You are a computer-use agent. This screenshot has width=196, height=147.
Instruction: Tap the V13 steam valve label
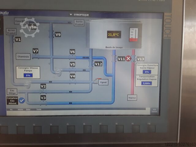pos(141,59)
